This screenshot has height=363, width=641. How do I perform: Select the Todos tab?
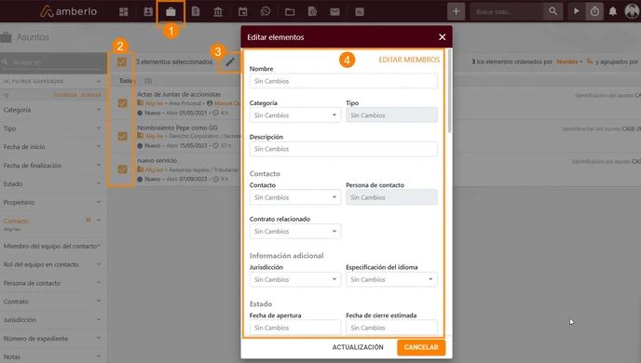pyautogui.click(x=126, y=81)
